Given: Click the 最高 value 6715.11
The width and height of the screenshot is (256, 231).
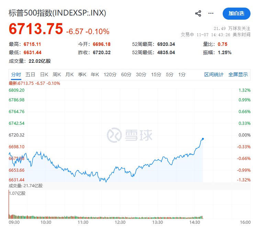Looking at the screenshot, I should click(x=32, y=44).
